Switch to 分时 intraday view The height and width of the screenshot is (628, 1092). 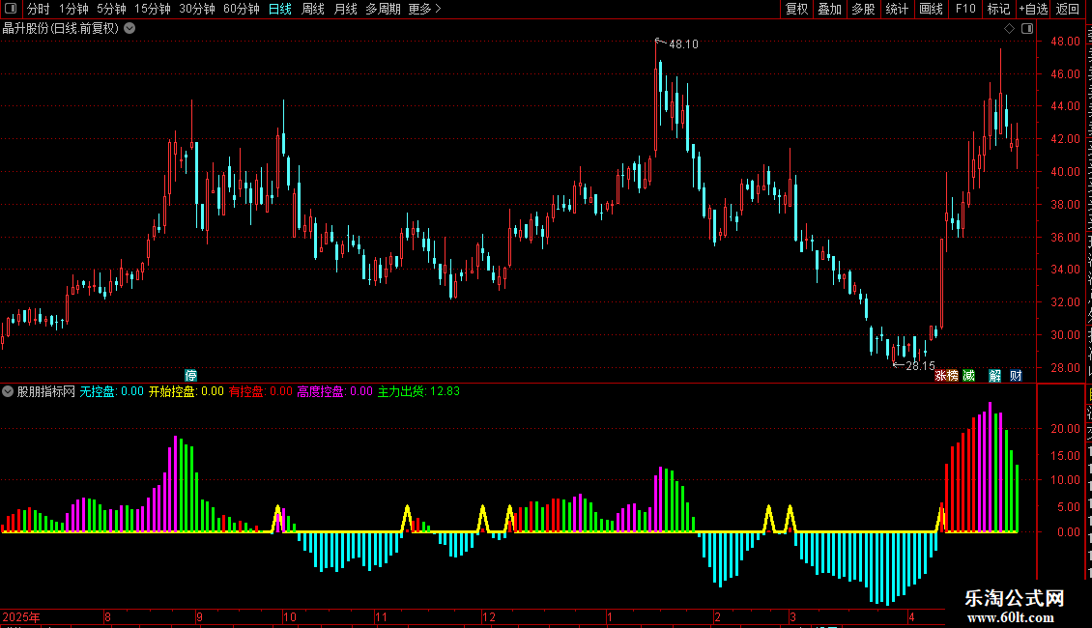coord(39,9)
